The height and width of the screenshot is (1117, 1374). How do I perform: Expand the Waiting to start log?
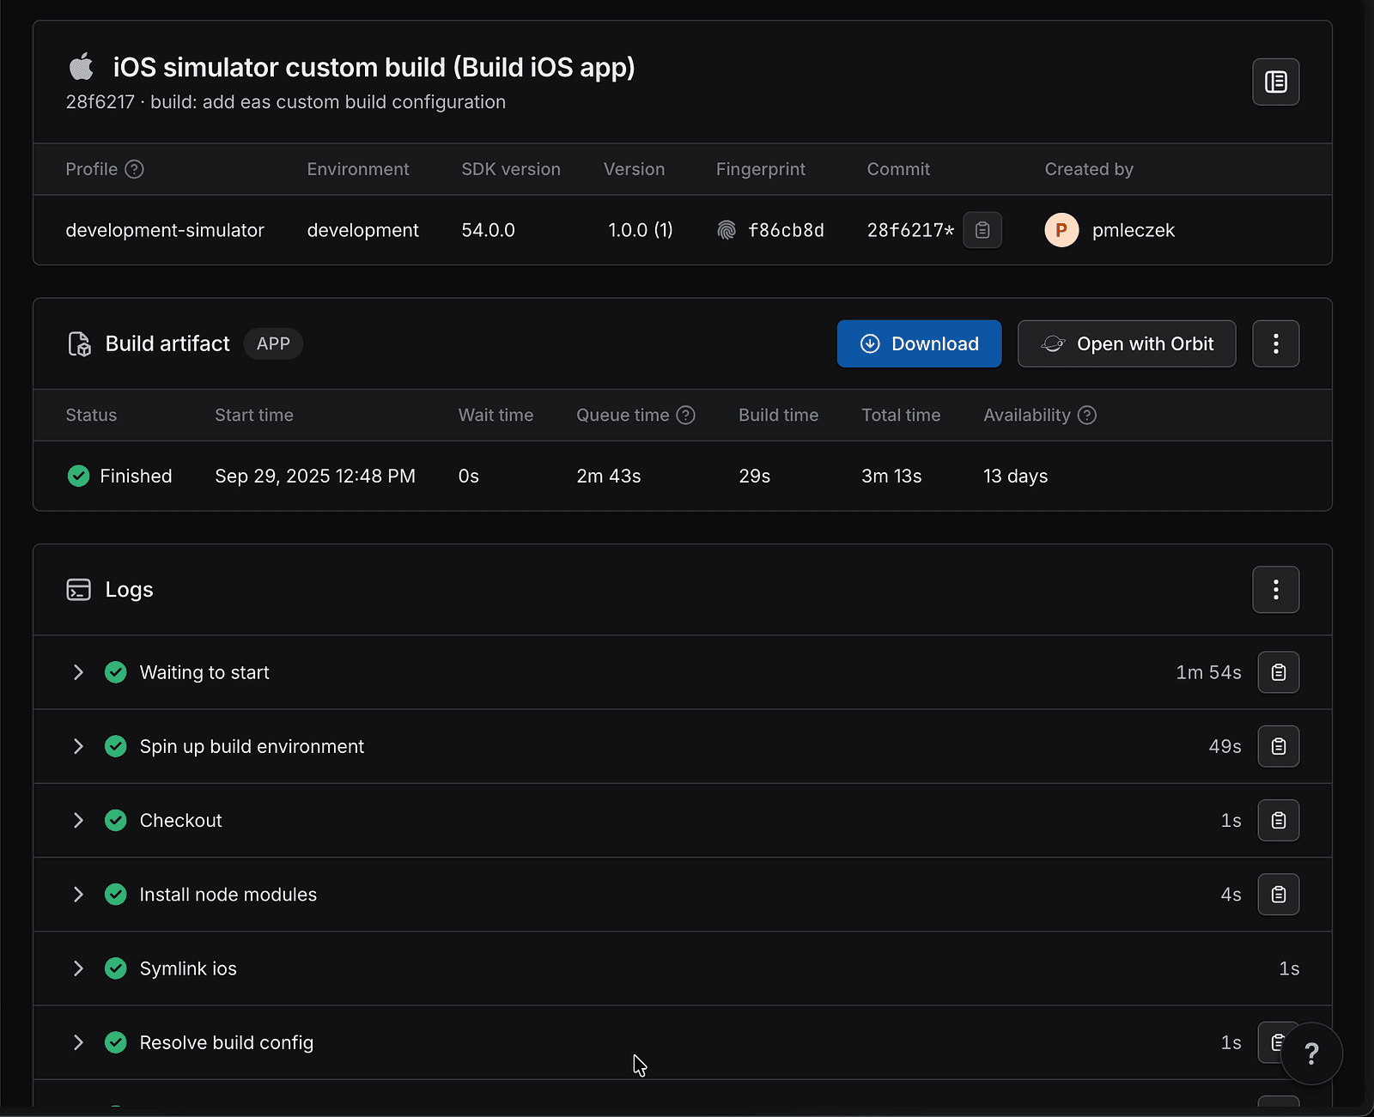click(78, 672)
